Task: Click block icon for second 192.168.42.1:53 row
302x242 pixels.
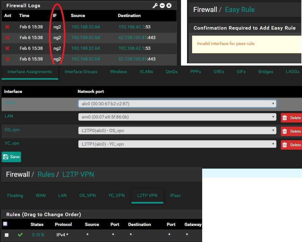Action: (7, 49)
